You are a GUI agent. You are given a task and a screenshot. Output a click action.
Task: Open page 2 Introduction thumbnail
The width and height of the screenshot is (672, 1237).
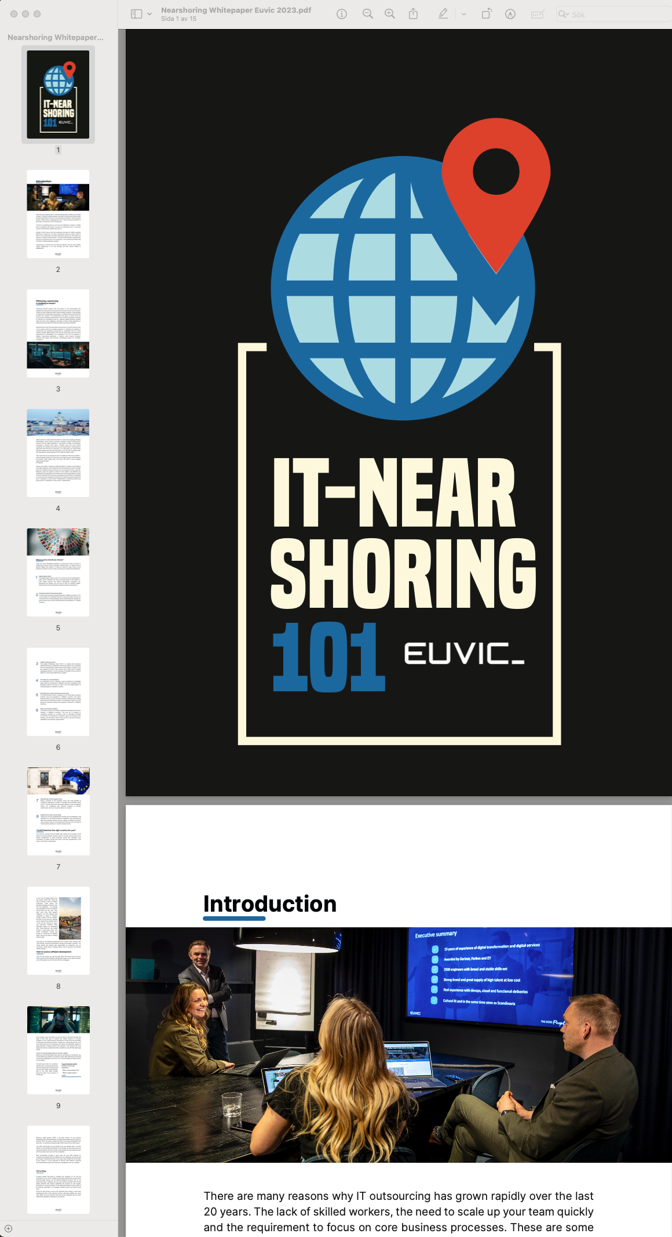(58, 214)
